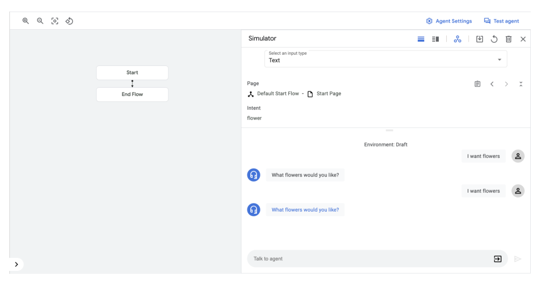Select the End Flow node
Viewport: 560px width, 288px height.
[x=132, y=94]
